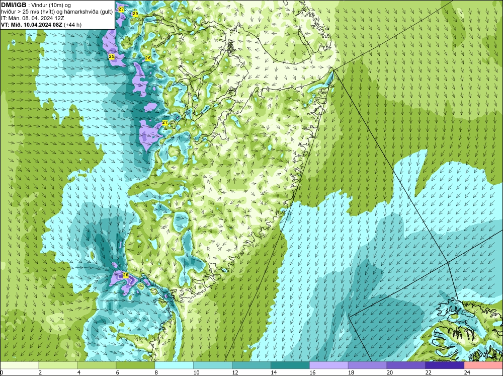
Task: Select the light cyan 8–10 m/s legend swatch
Action: [x=174, y=365]
